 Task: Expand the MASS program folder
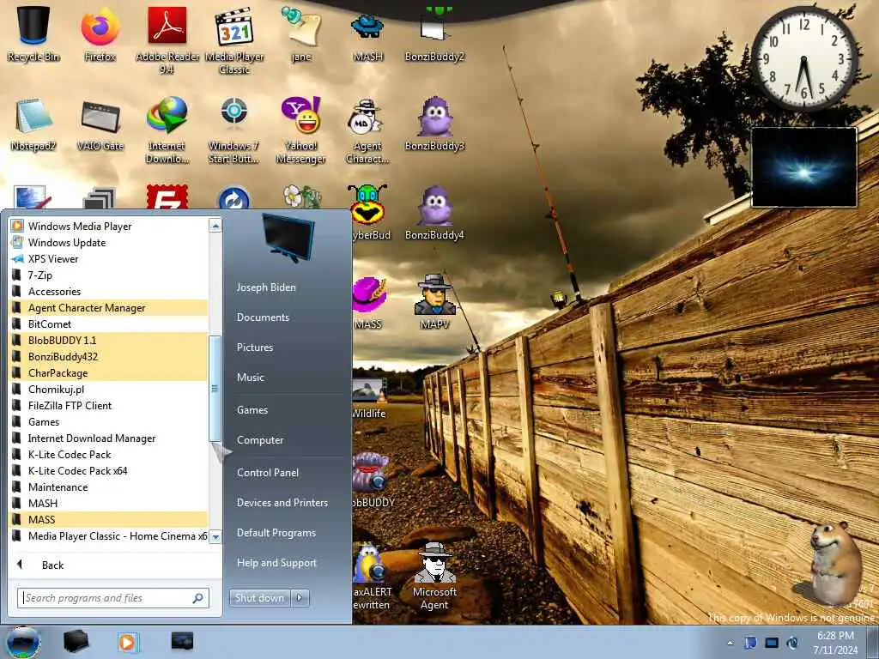(108, 519)
